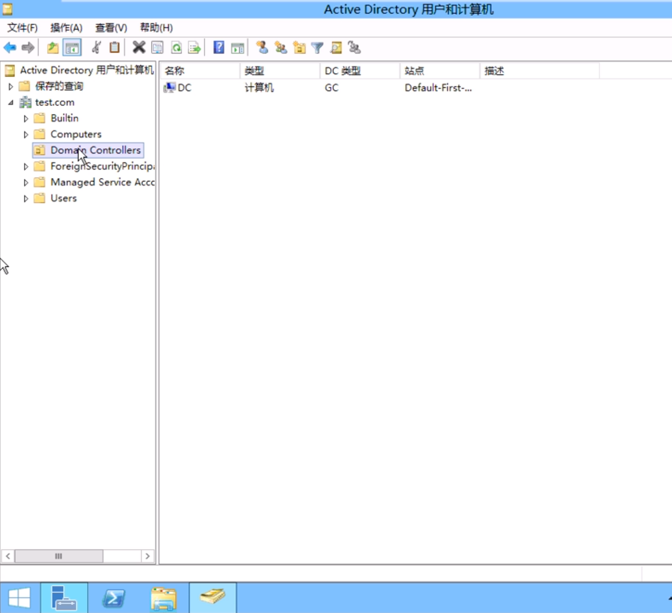Select the test.com domain
The width and height of the screenshot is (672, 613).
click(x=55, y=102)
